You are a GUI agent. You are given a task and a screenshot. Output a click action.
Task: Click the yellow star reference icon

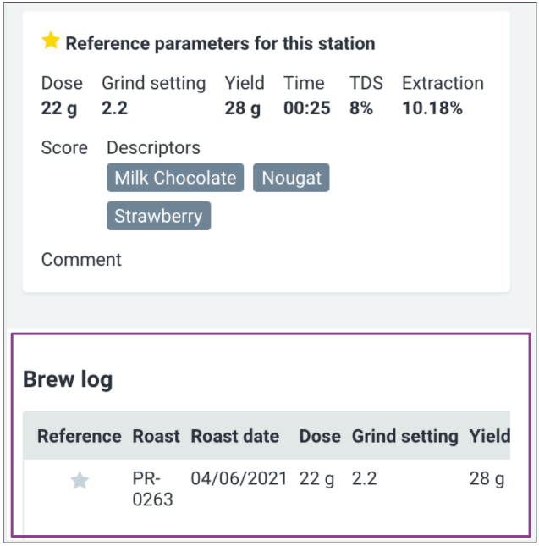51,41
